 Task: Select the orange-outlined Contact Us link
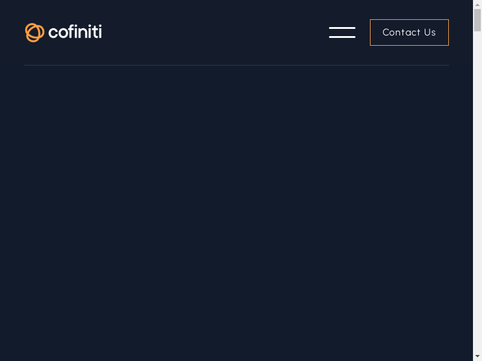click(409, 32)
